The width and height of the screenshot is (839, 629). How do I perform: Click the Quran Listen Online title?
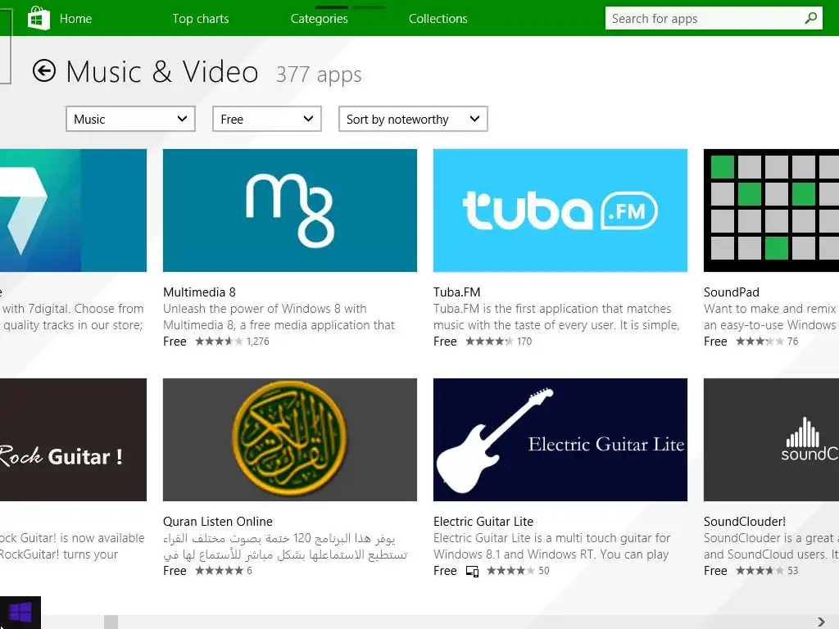tap(218, 522)
